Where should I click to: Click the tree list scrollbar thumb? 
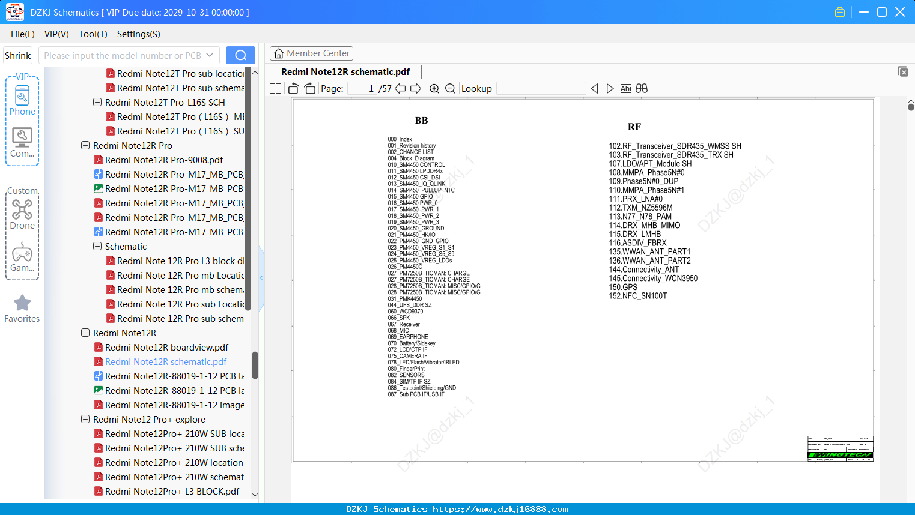(255, 366)
